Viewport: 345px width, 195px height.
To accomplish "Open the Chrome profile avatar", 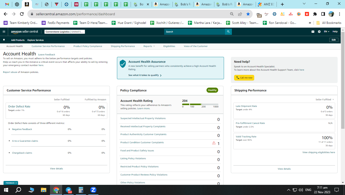I will pos(331,14).
